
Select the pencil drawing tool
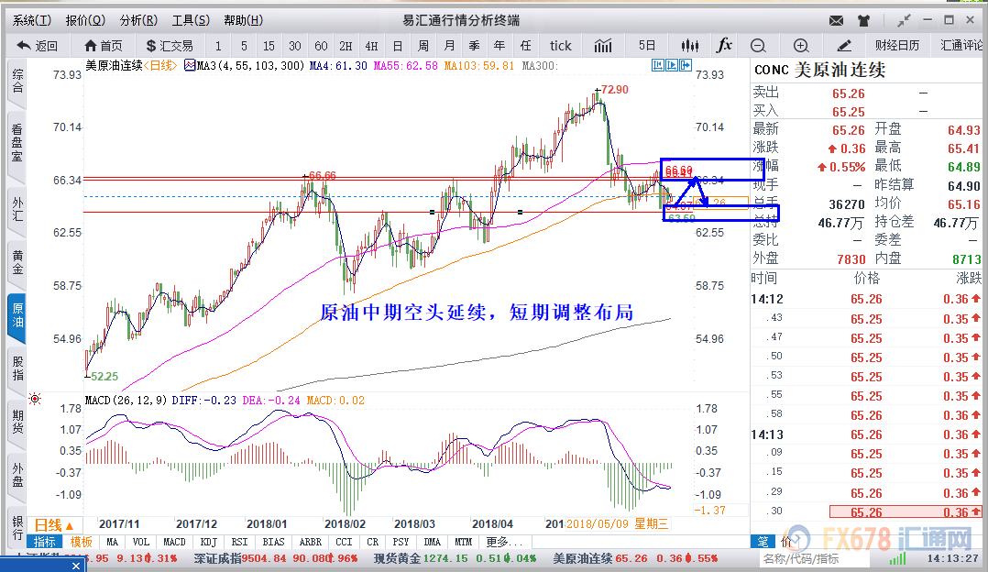844,45
